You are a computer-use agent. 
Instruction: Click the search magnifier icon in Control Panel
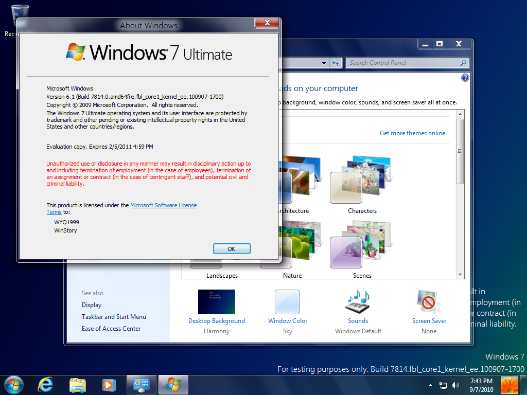(x=464, y=63)
